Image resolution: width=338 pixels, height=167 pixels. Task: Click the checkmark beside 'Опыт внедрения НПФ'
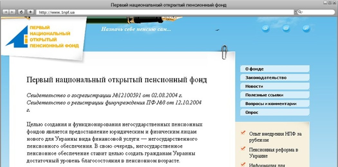[243, 132]
